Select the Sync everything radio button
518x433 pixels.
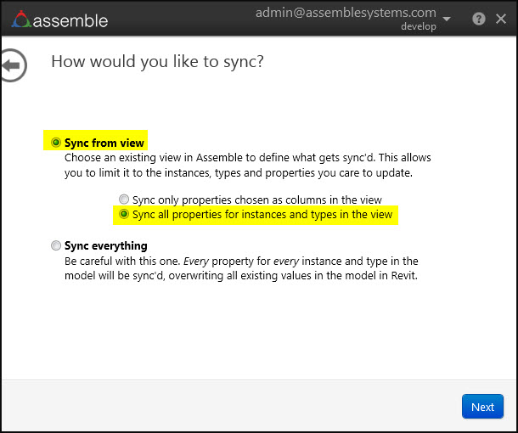pos(57,246)
